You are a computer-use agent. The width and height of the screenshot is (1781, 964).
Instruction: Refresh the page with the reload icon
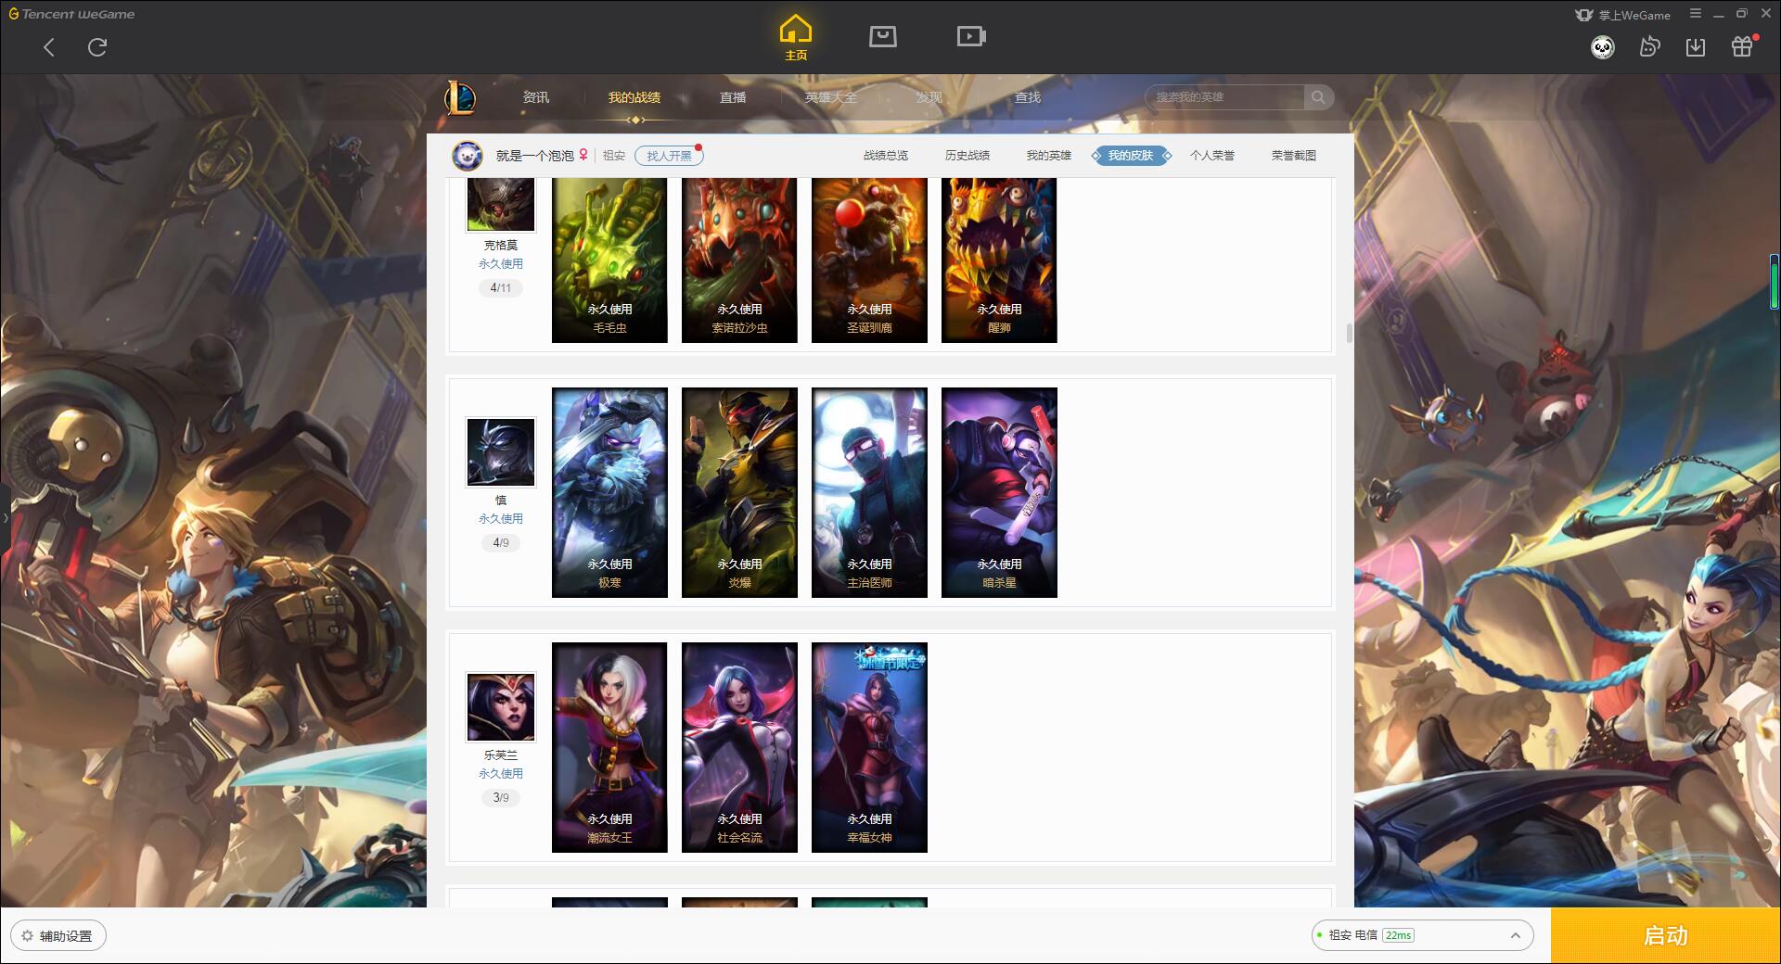point(97,47)
